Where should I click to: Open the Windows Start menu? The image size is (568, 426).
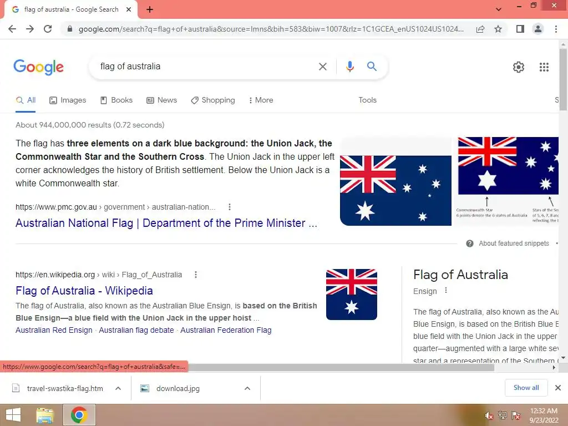pos(13,415)
